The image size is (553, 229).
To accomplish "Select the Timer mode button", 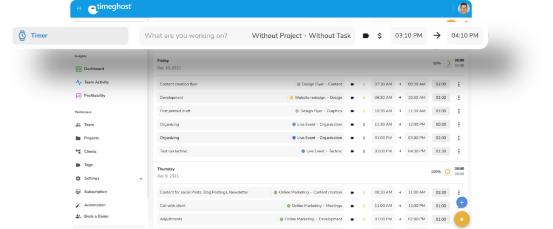I will click(x=70, y=36).
